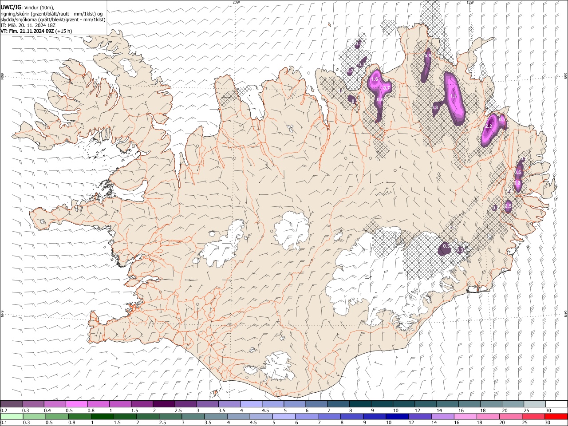This screenshot has height=426, width=568.
Task: Select the 'VT: Fim. 21.11.2024 09Z (+15 h)' line
Action: click(x=36, y=31)
